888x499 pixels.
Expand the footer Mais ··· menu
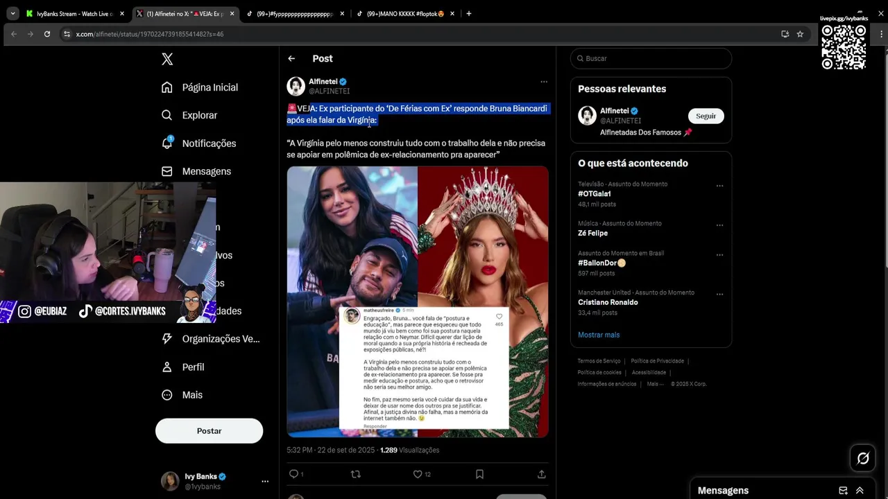click(x=655, y=384)
